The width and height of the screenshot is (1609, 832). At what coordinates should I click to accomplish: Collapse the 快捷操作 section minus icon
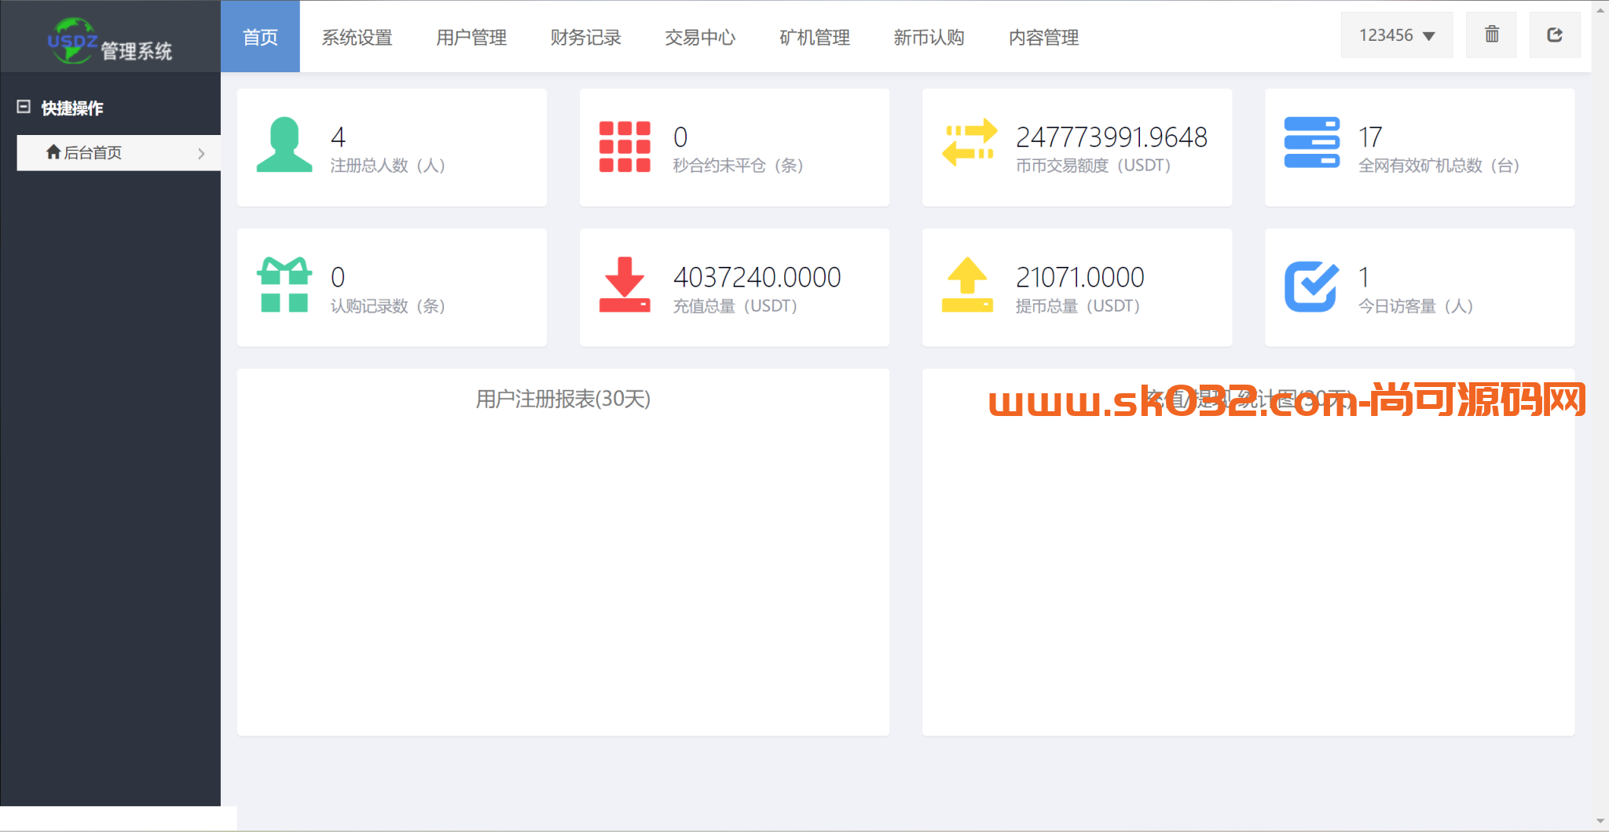24,107
